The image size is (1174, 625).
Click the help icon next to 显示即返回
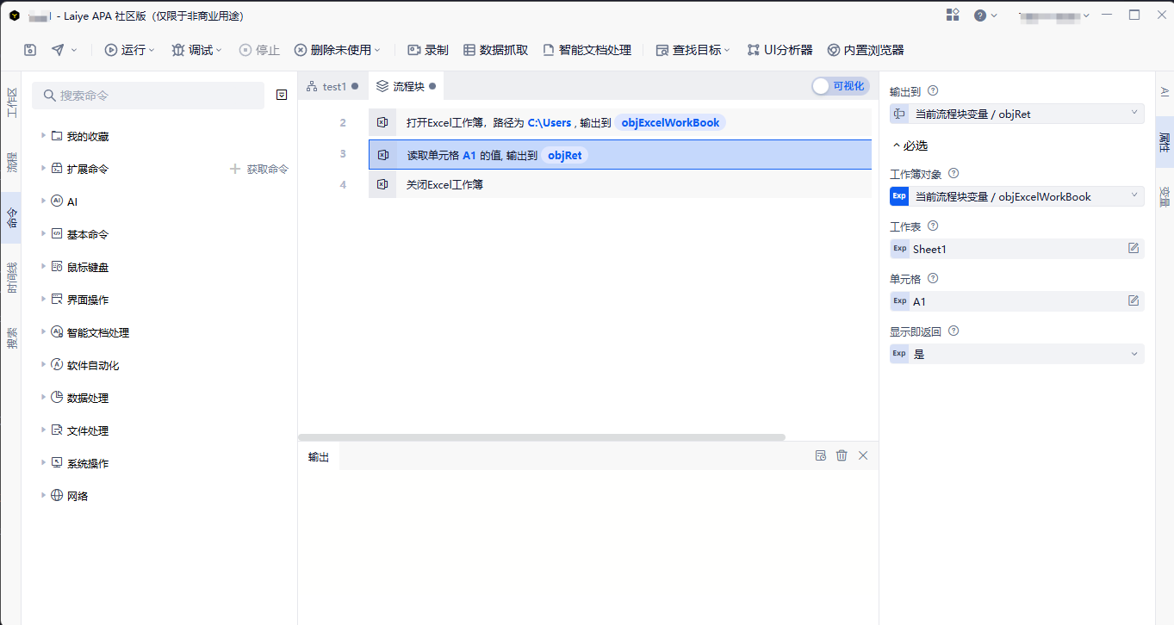953,331
